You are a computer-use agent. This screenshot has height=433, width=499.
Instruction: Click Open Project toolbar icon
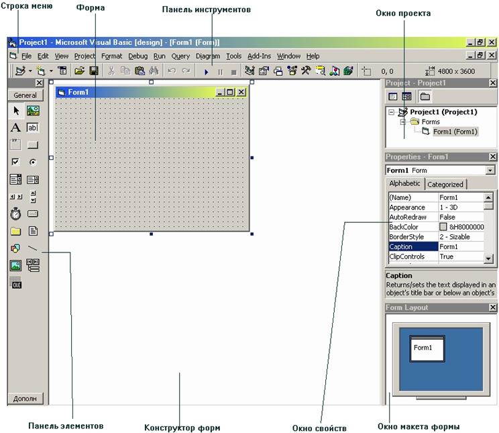click(x=79, y=70)
